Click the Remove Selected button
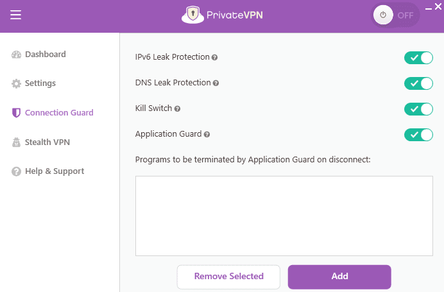 pos(228,277)
